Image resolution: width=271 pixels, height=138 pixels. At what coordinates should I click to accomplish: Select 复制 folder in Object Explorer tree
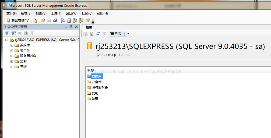23,61
